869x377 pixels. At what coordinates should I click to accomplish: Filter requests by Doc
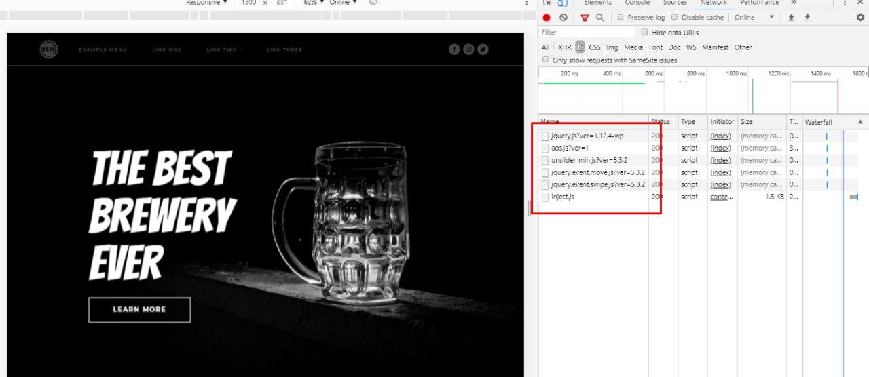point(674,47)
